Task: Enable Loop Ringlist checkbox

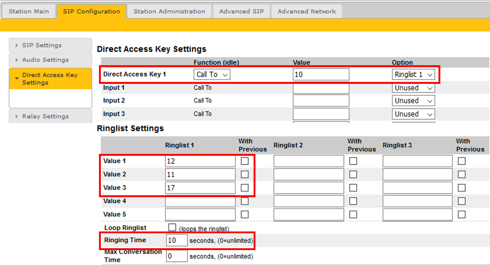Action: 172,227
